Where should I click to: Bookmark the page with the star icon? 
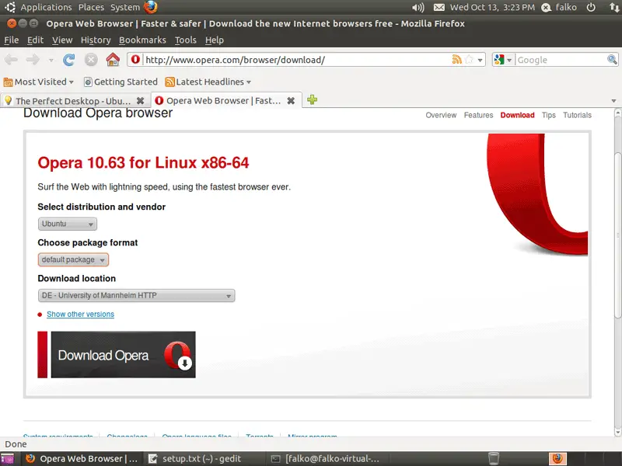pyautogui.click(x=469, y=60)
